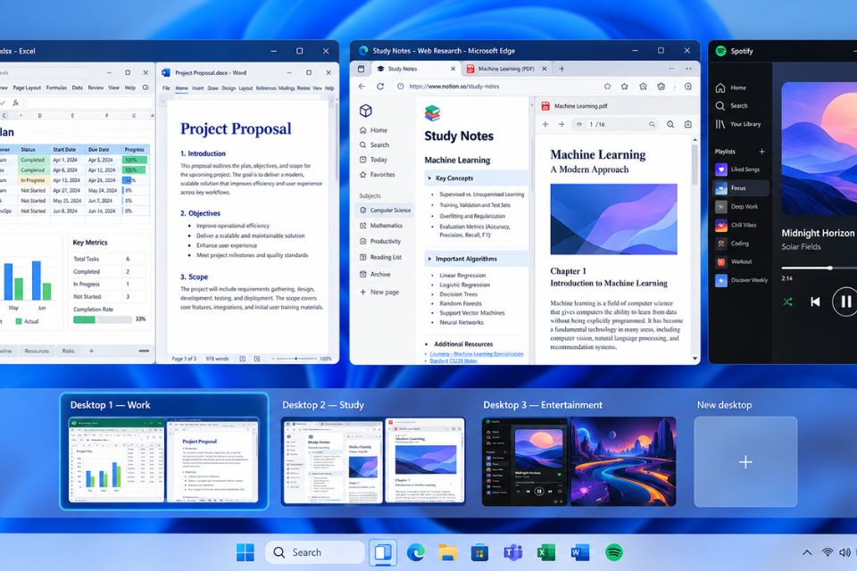
Task: Open Favorites in the Notion sidebar
Action: click(377, 174)
